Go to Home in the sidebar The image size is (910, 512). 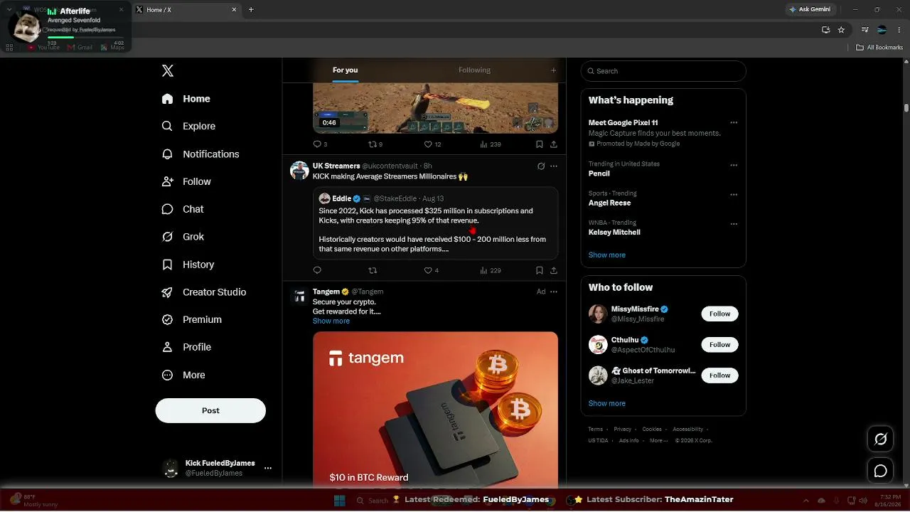point(186,99)
